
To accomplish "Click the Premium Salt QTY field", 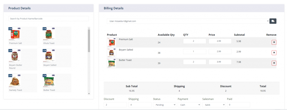I will (195, 41).
